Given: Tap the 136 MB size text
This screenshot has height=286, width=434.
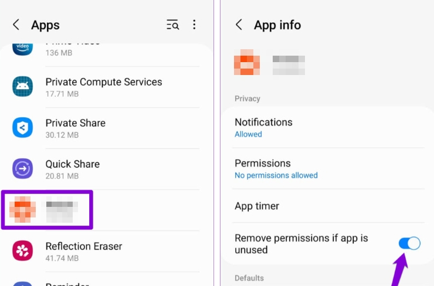Looking at the screenshot, I should point(59,53).
